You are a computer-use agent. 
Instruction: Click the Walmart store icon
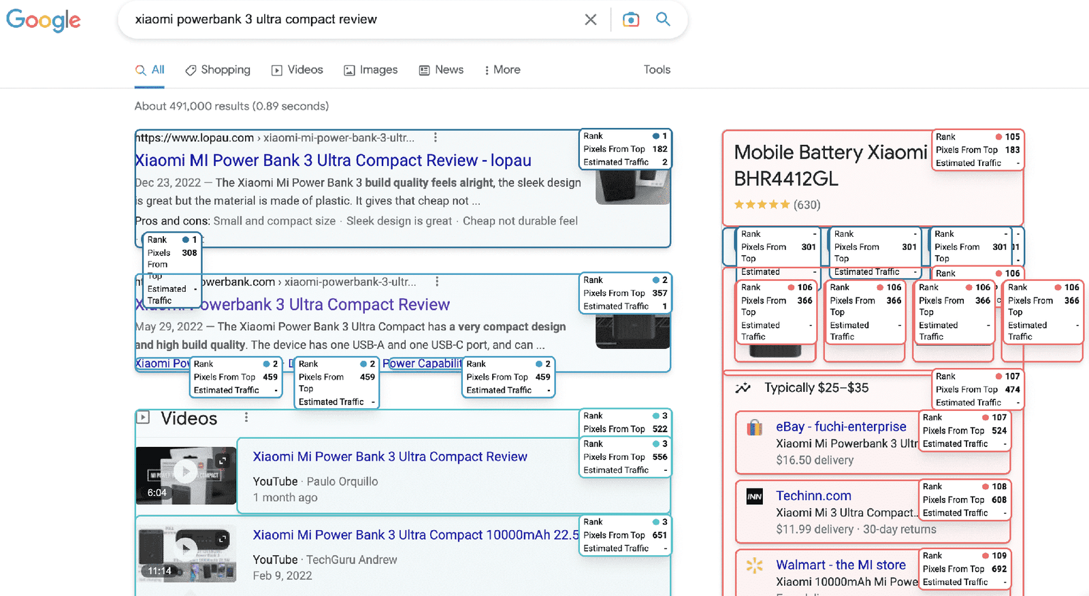[x=755, y=565]
